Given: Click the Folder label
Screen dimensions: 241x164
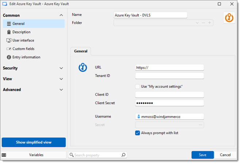Looking at the screenshot, I should 77,23.
